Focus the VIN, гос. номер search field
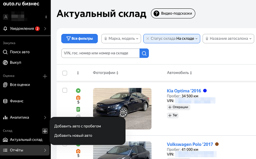The image size is (256, 159). coord(100,53)
